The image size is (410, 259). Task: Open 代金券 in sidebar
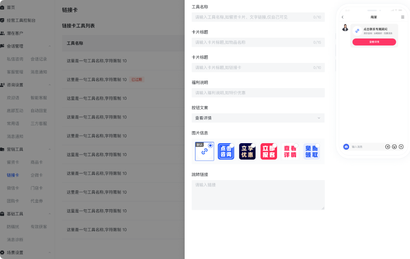click(36, 201)
